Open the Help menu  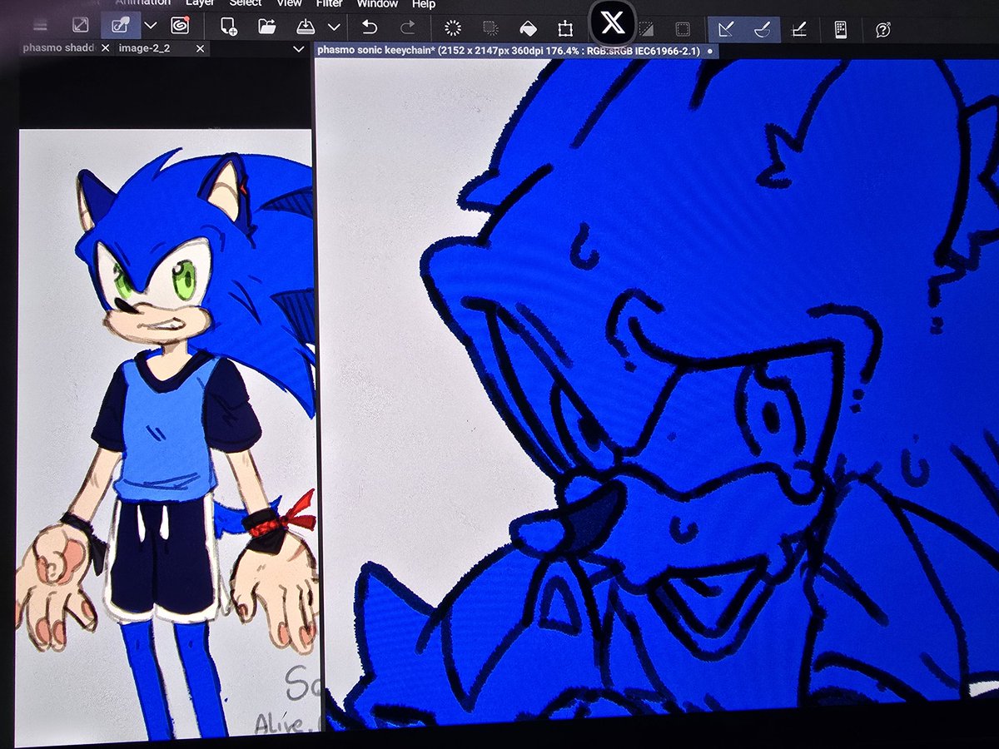pos(424,3)
